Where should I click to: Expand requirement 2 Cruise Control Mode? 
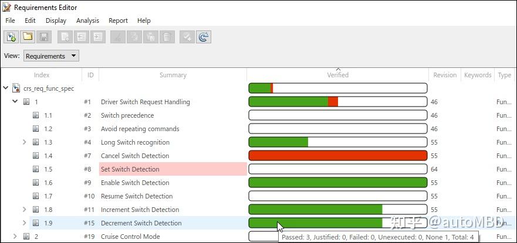click(x=15, y=237)
